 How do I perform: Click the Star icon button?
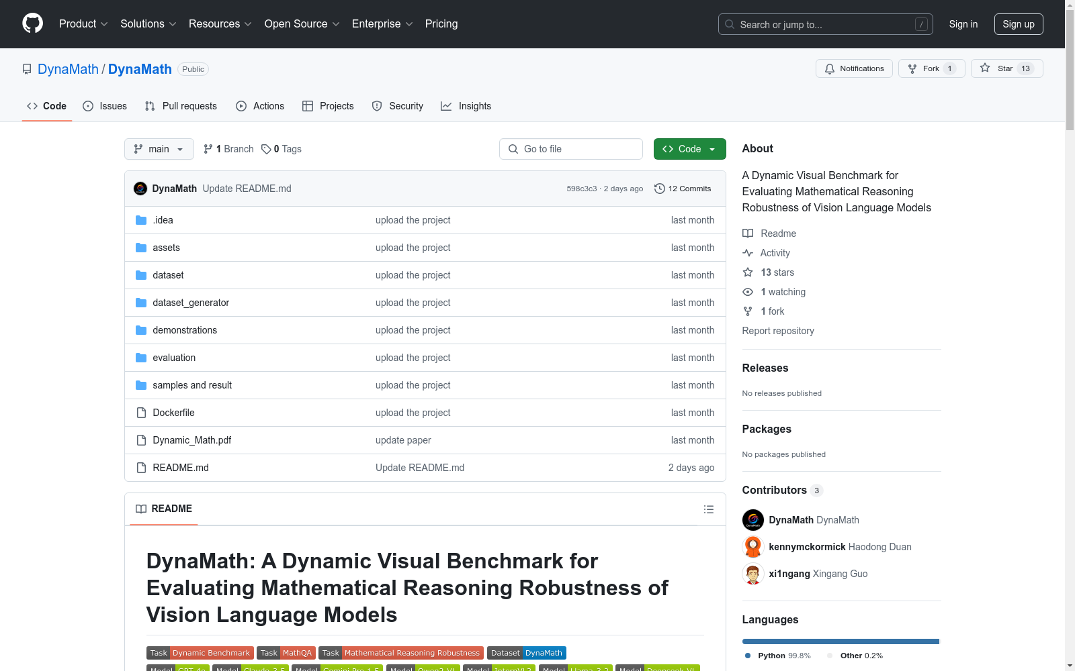[985, 68]
